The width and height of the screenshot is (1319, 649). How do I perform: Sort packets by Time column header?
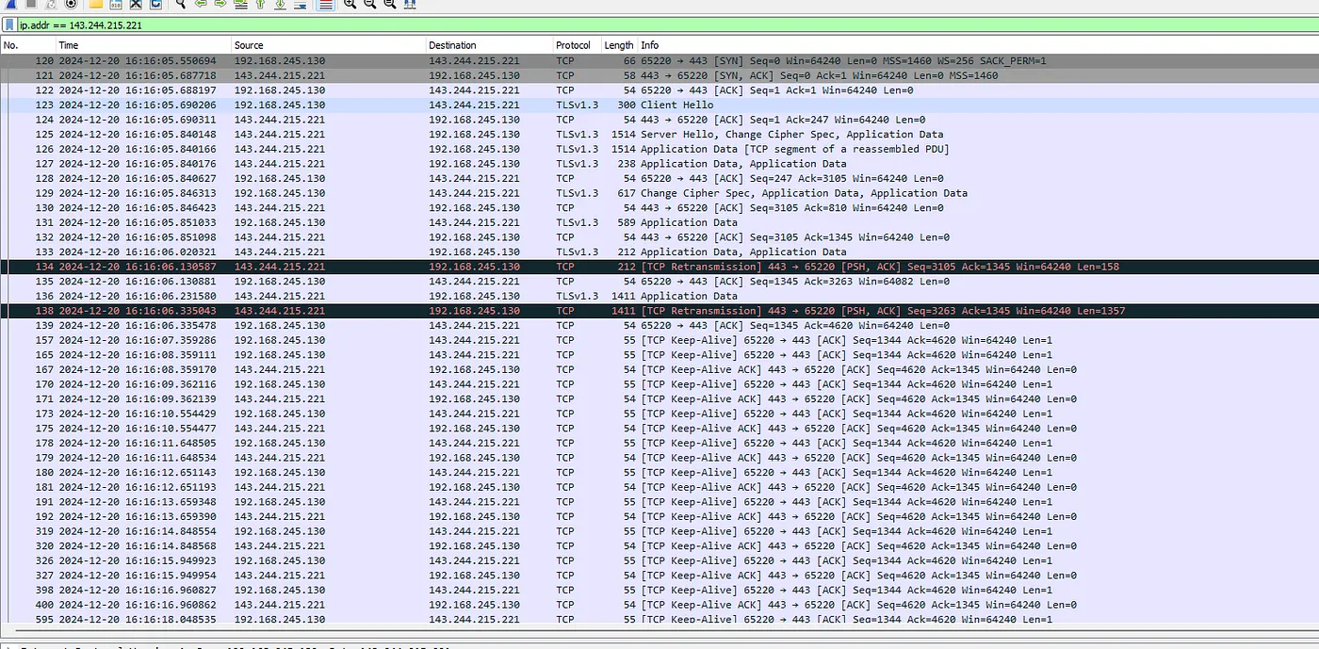(x=141, y=45)
